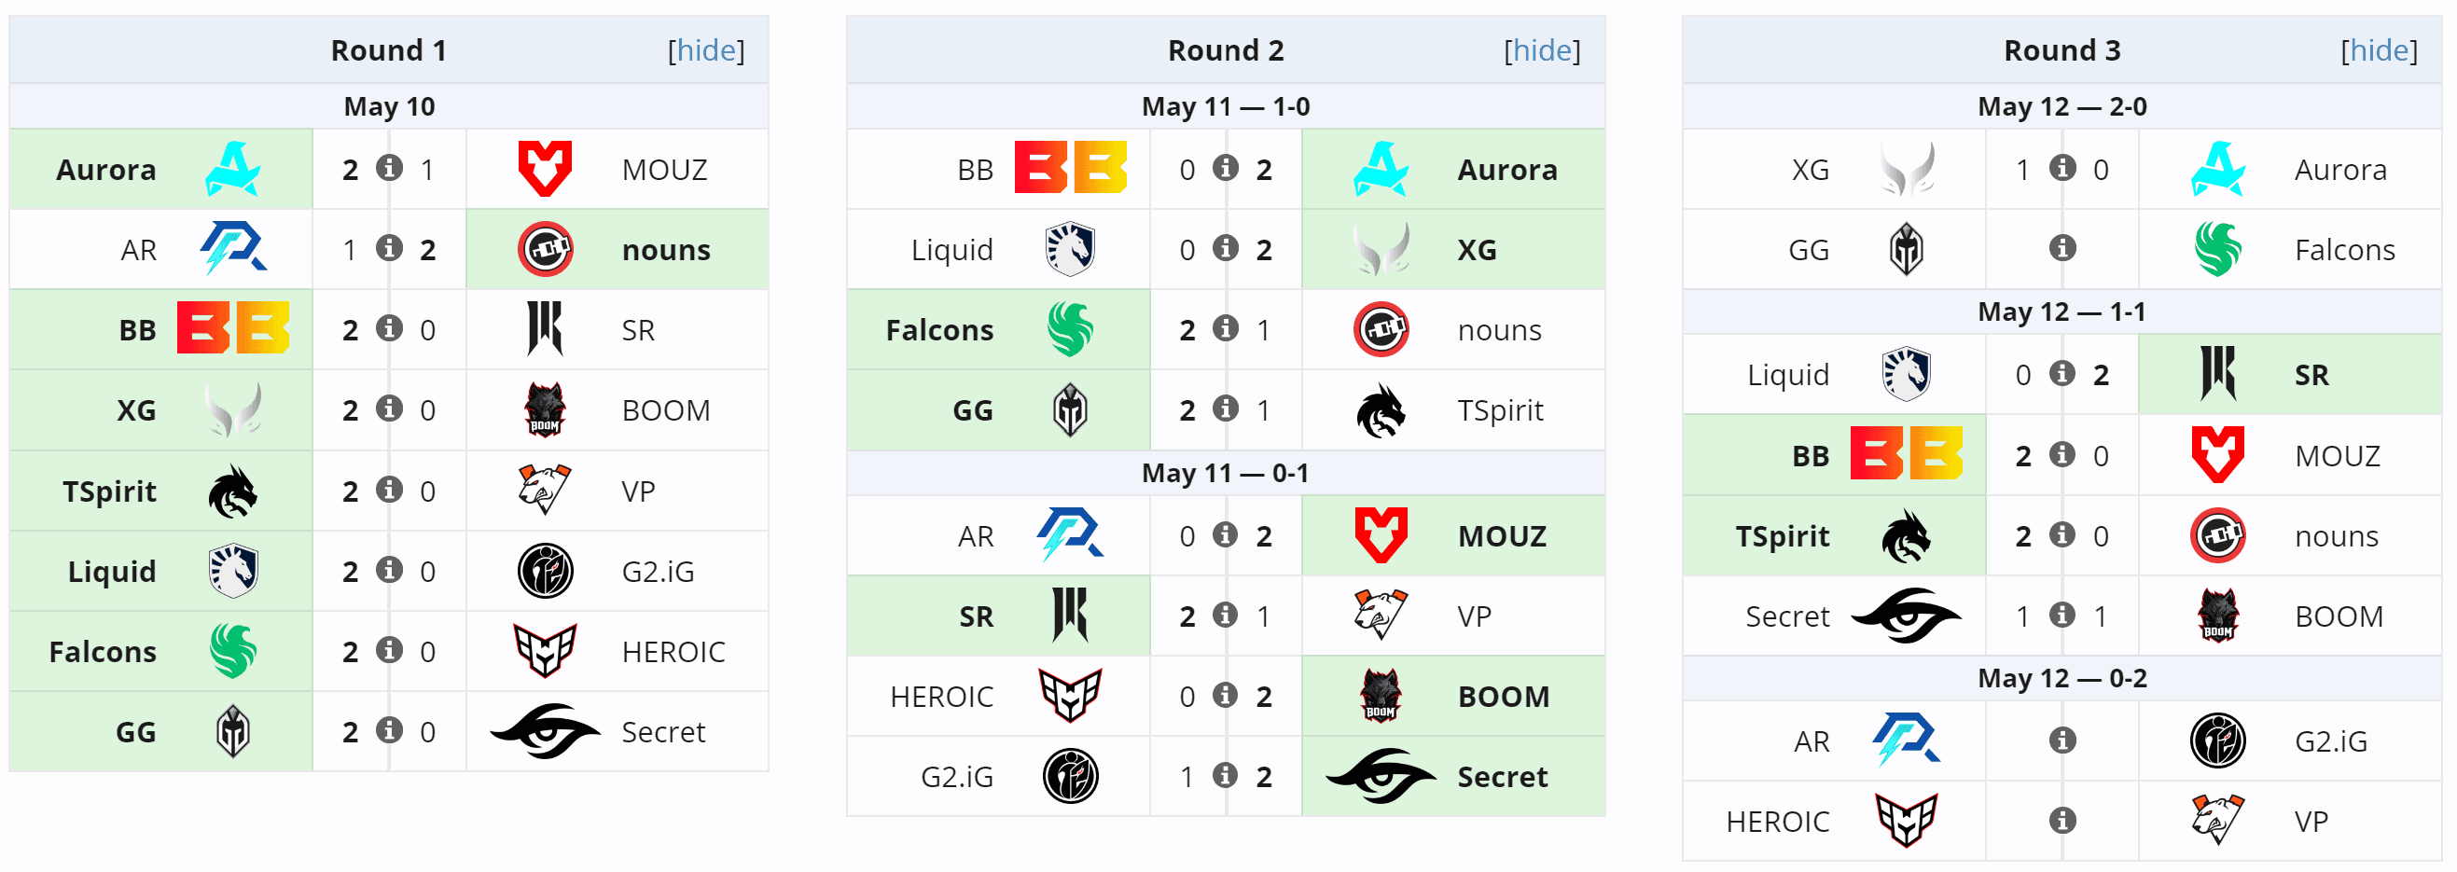
Task: Open match info for Liquid versus SR
Action: point(2063,374)
